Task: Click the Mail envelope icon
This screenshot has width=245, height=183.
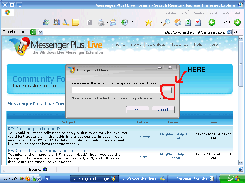Action: tap(113, 22)
